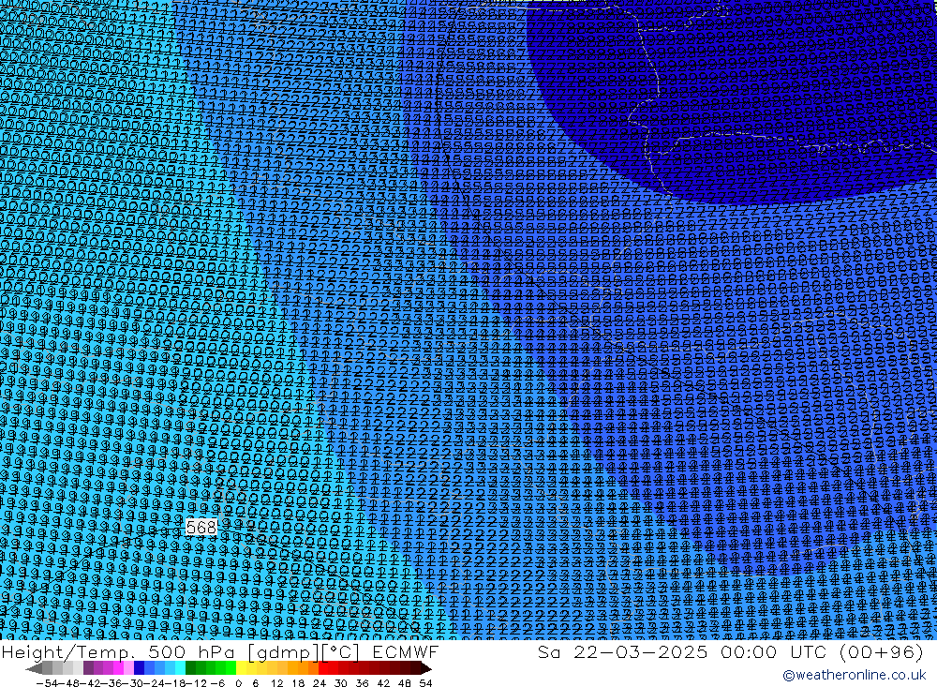
Task: Click the '36' legend value
Action: (362, 682)
